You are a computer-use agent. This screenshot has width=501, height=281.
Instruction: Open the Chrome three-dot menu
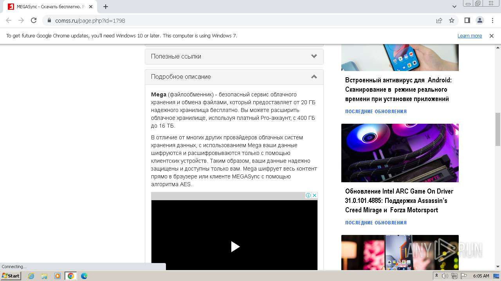[492, 21]
